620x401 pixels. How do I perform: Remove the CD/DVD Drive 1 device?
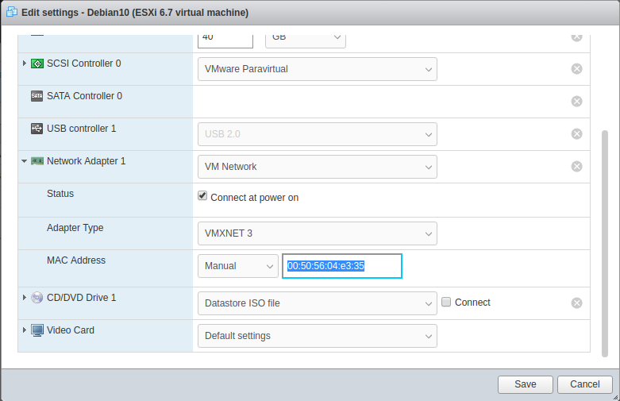coord(577,303)
